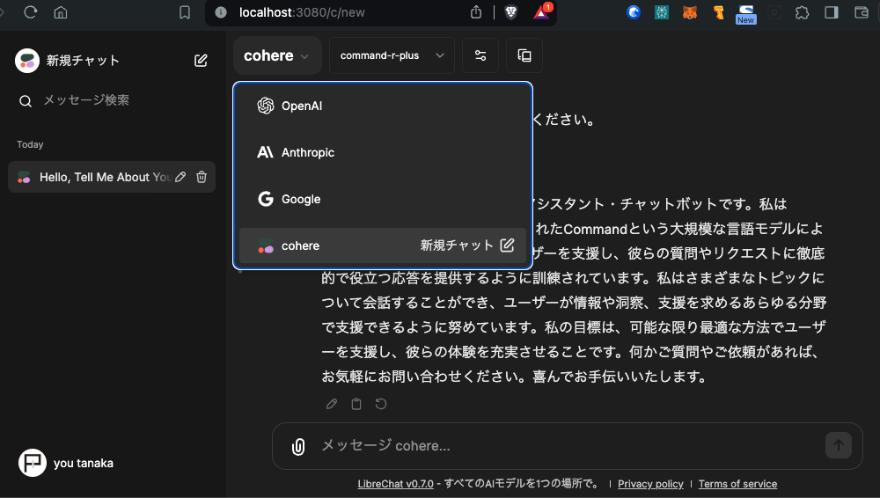Select OpenAI from the endpoint menu
Screen dimensions: 880x498
click(383, 106)
